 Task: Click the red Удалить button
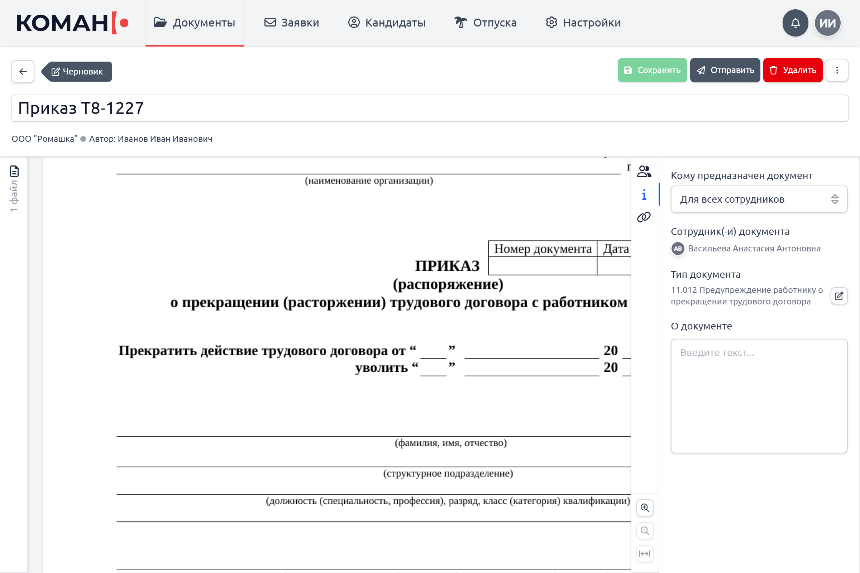tap(793, 70)
